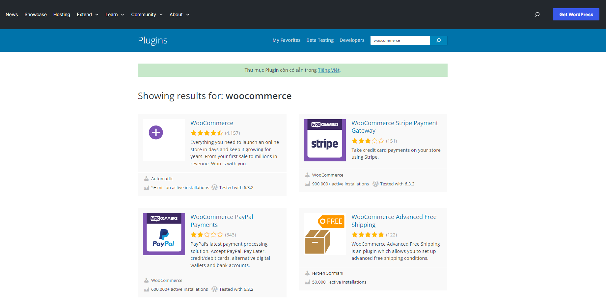Click author icon next to Jeroen Sormani
Image resolution: width=606 pixels, height=301 pixels.
coord(307,273)
